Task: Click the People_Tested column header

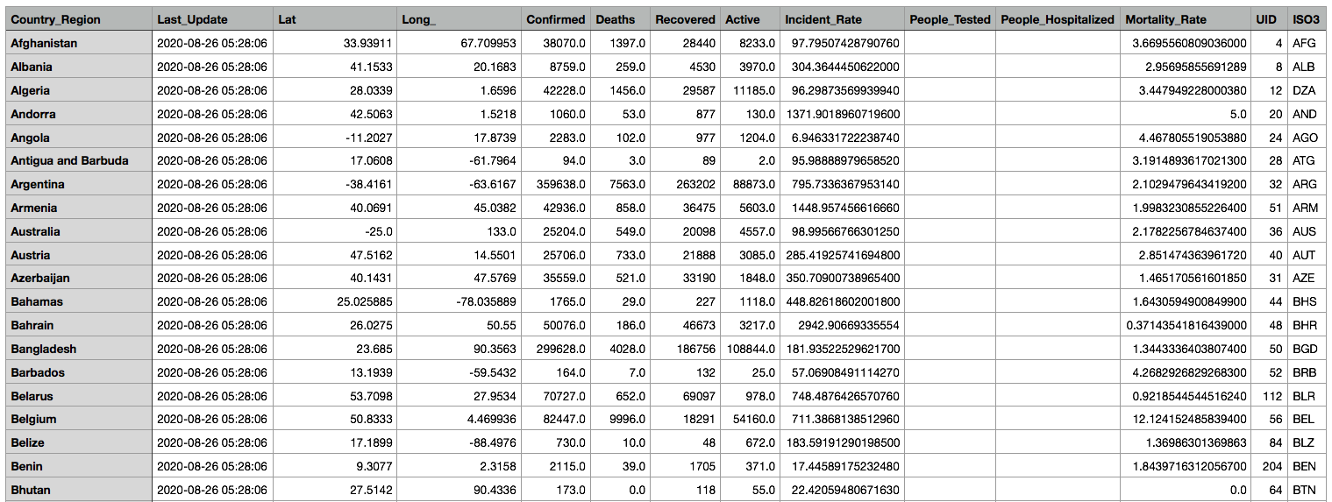Action: coord(950,19)
